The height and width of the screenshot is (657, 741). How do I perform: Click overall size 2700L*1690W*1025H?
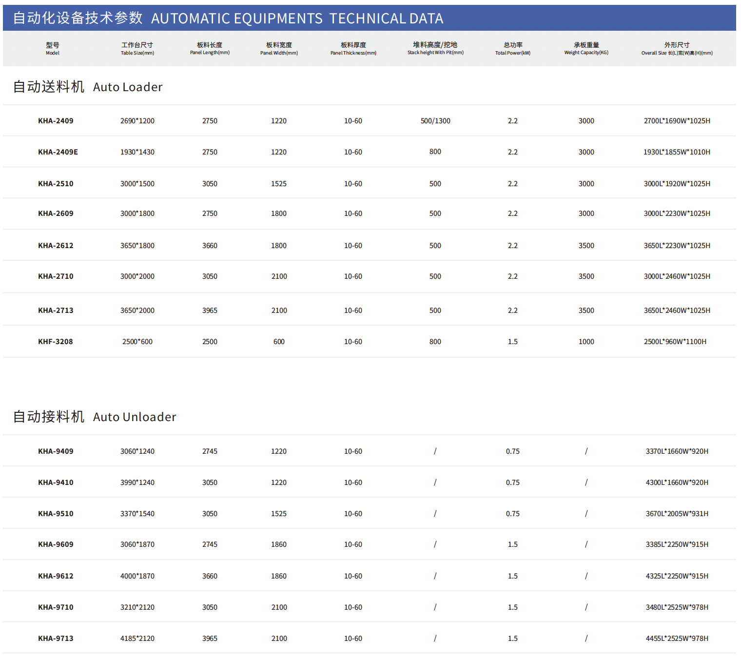pyautogui.click(x=677, y=121)
